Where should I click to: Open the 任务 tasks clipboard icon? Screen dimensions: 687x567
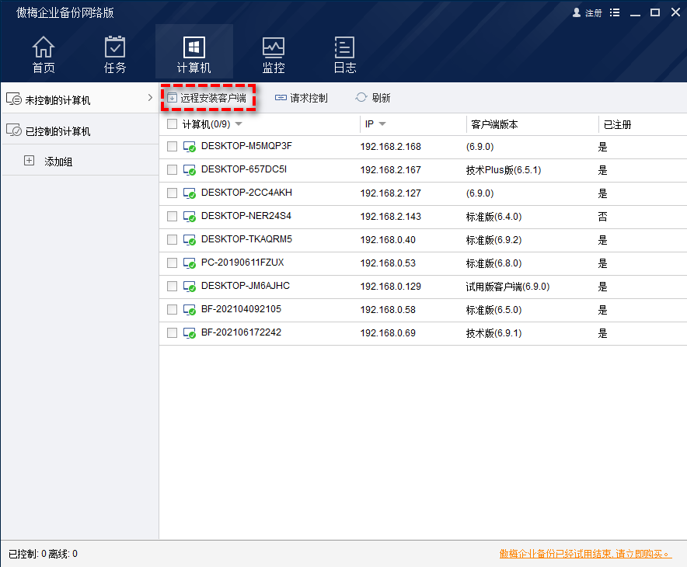click(115, 47)
